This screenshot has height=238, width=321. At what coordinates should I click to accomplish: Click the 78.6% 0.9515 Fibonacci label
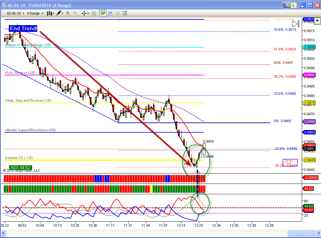tap(285, 30)
